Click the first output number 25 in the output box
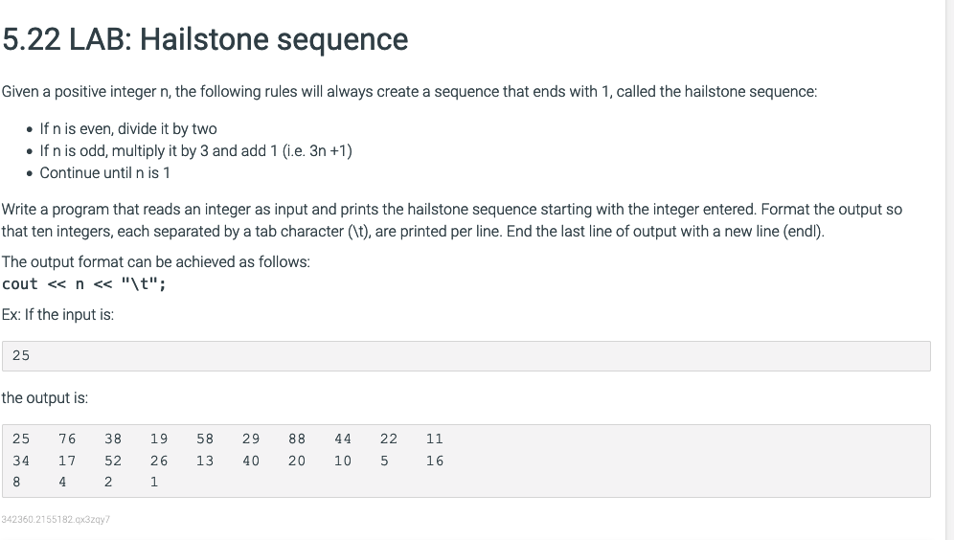The width and height of the screenshot is (954, 540). pos(21,439)
